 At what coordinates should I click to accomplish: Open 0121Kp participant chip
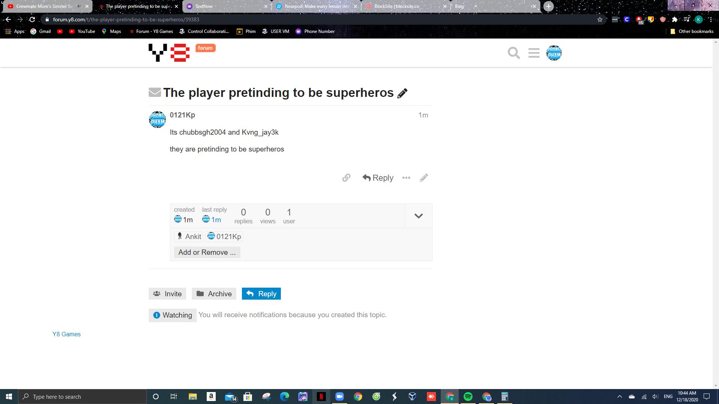[224, 236]
